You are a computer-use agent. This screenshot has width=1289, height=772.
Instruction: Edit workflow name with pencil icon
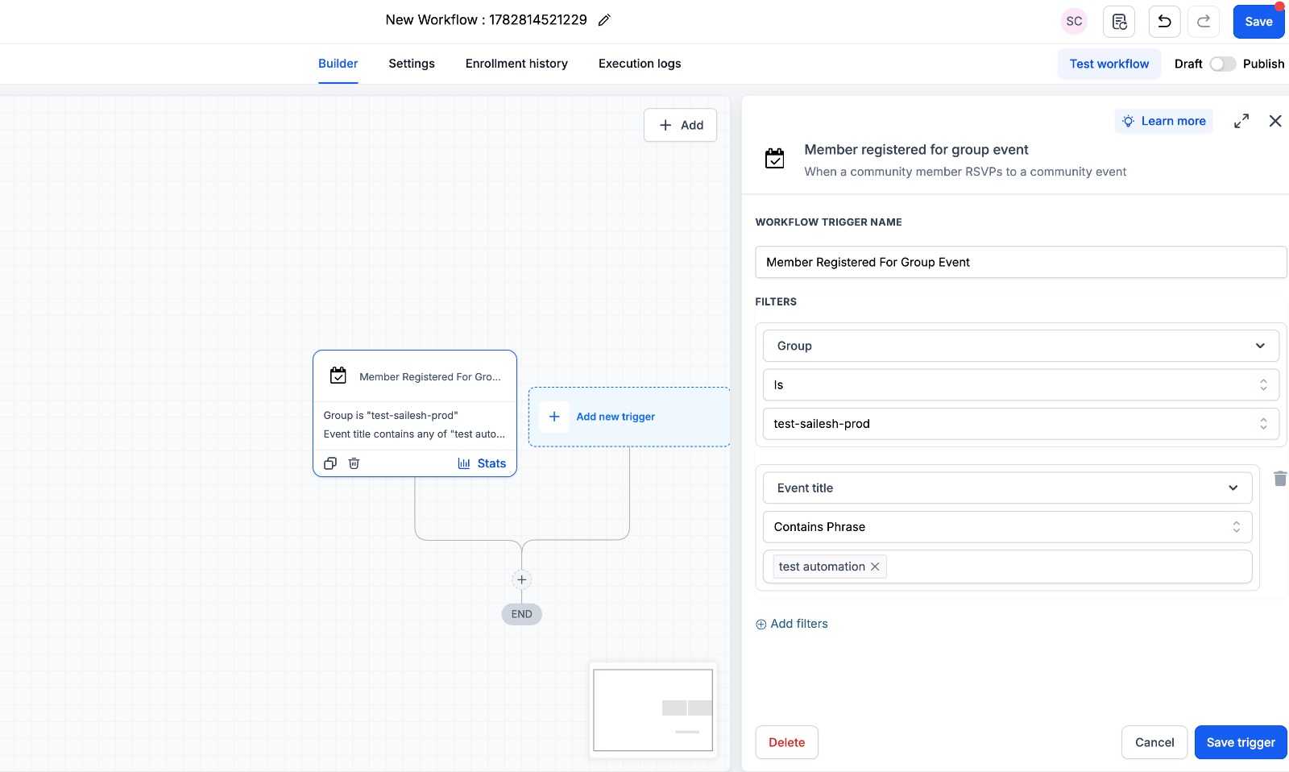pyautogui.click(x=604, y=20)
